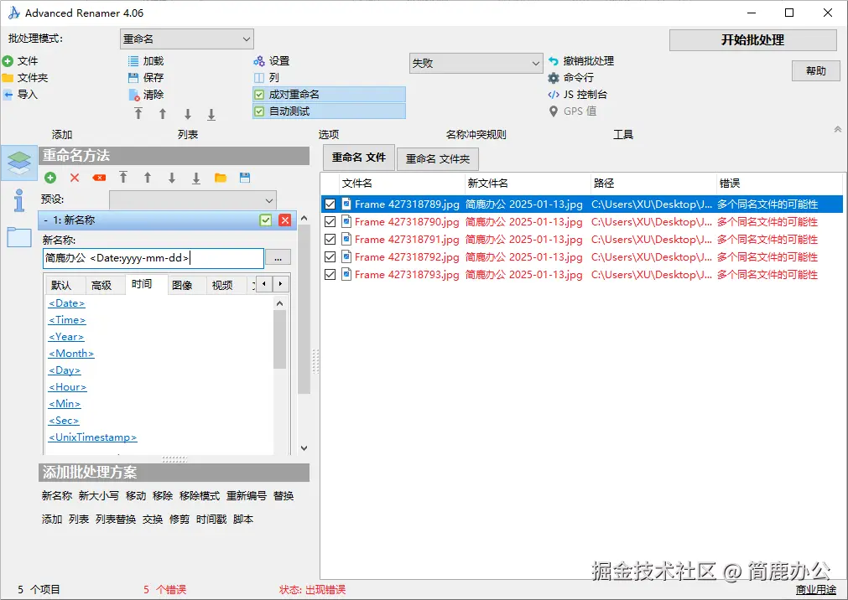Delete method with the red X icon
Viewport: 848px width, 600px height.
point(75,178)
